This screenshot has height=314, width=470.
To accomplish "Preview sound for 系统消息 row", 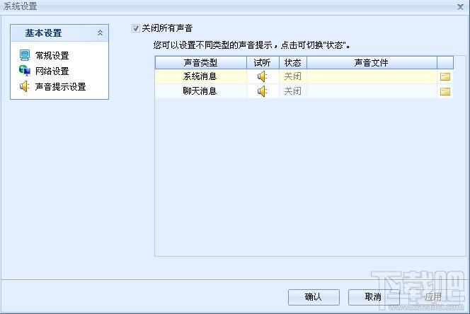I will (263, 76).
